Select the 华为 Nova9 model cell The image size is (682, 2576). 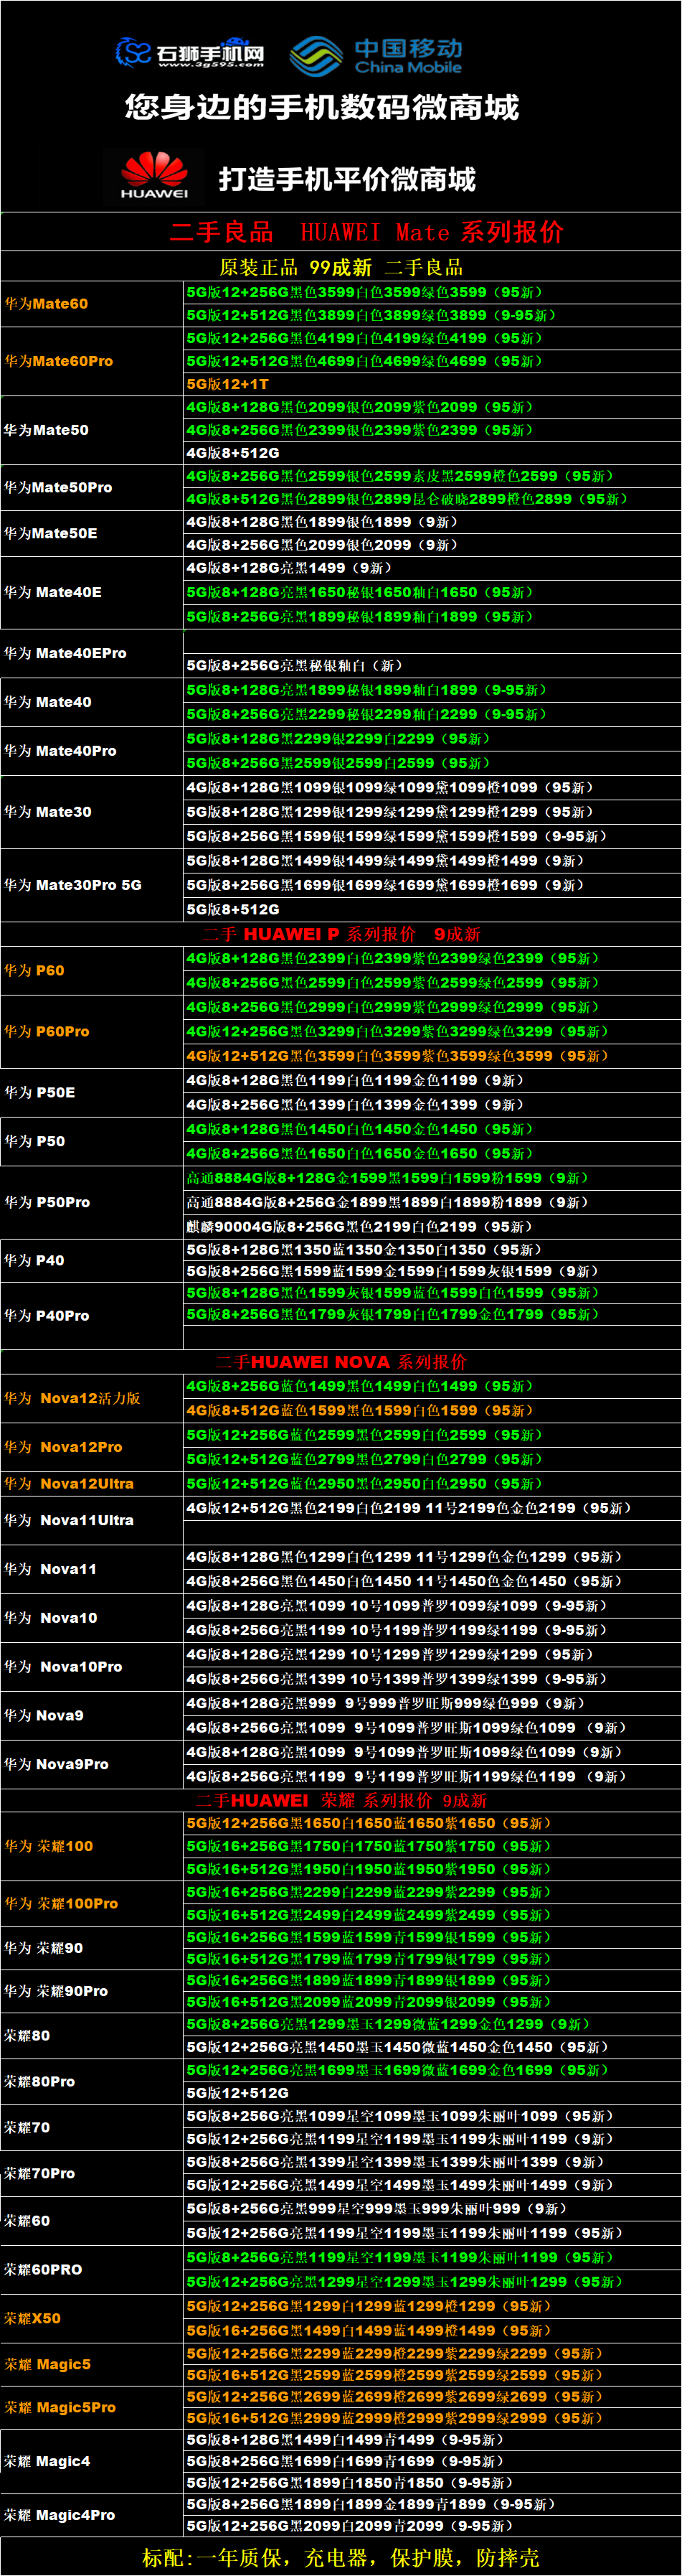tap(91, 1715)
